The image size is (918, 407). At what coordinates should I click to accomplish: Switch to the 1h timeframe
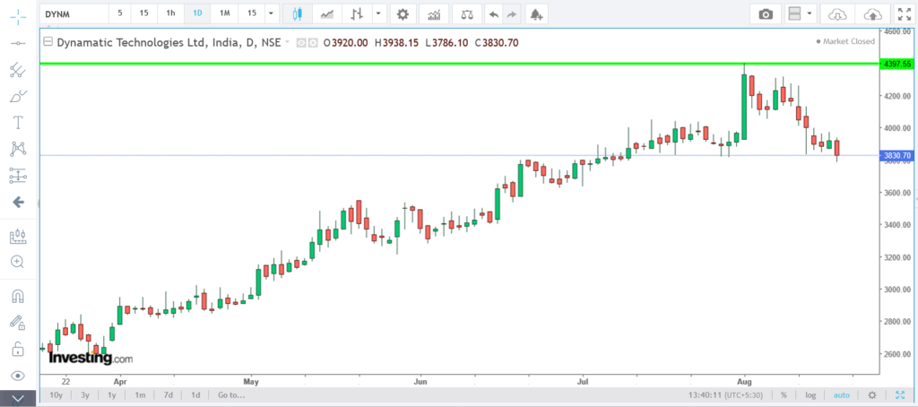point(170,14)
